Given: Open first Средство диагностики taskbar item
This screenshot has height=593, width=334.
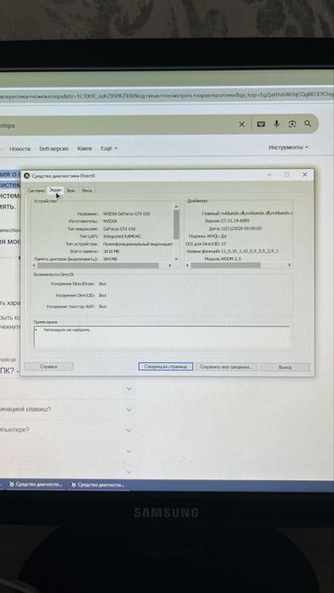Looking at the screenshot, I should [x=36, y=484].
